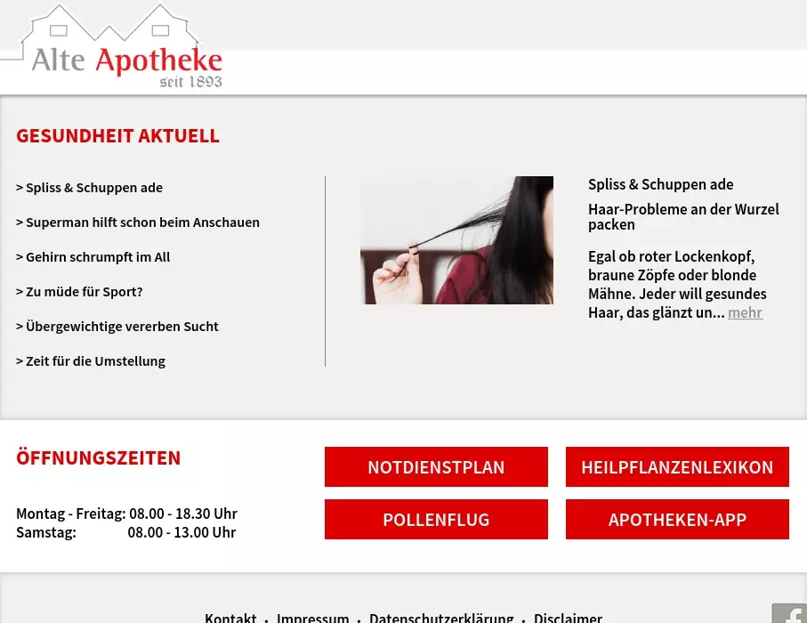Click Haar-Probleme an der Wurzel packen subtitle

pos(683,217)
